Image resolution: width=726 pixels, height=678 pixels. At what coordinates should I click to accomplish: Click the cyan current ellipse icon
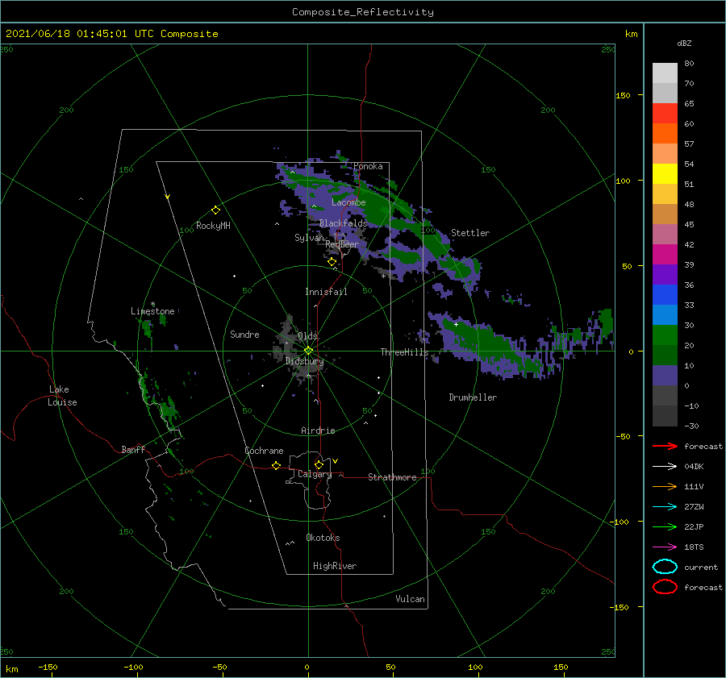[x=665, y=567]
